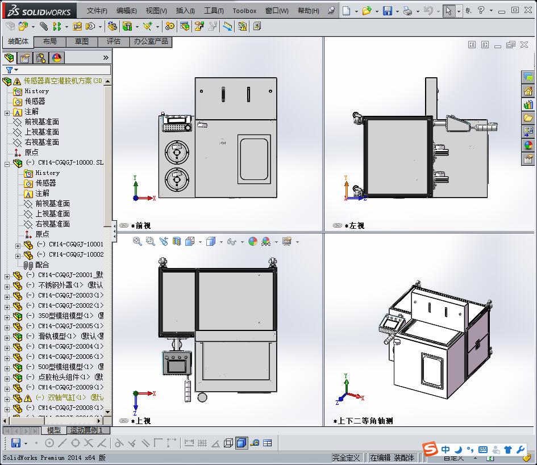Image resolution: width=537 pixels, height=465 pixels.
Task: Open Design Library icon in task pane
Action: pyautogui.click(x=528, y=104)
